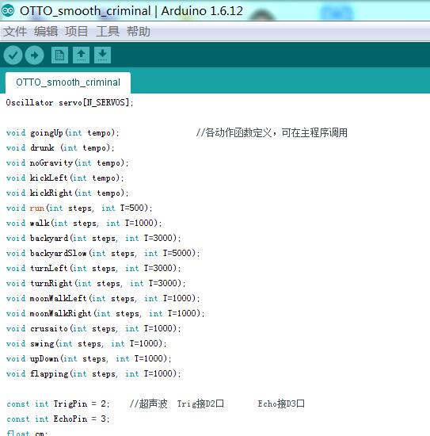Viewport: 430px width, 436px height.
Task: Click the run function name
Action: point(37,208)
